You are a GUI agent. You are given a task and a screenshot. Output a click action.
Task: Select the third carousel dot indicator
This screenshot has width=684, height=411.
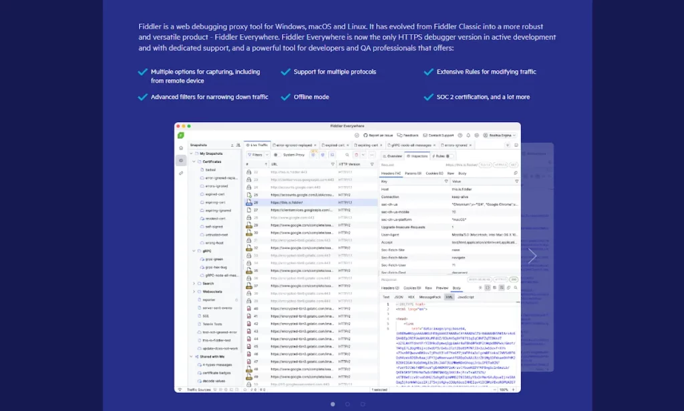(363, 404)
